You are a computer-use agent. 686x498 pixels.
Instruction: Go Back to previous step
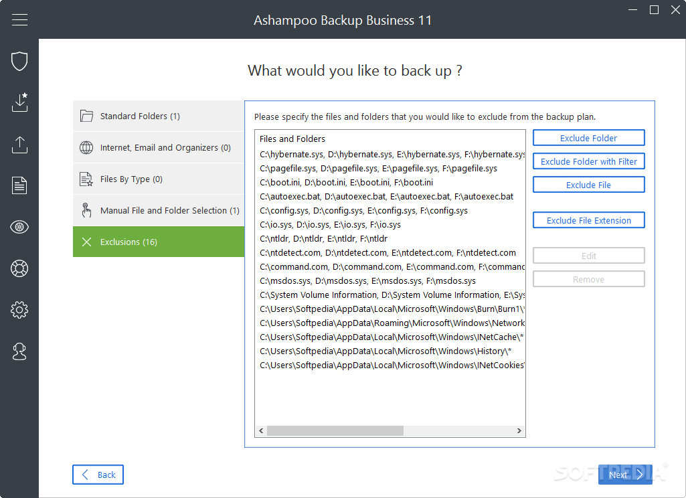pyautogui.click(x=98, y=475)
